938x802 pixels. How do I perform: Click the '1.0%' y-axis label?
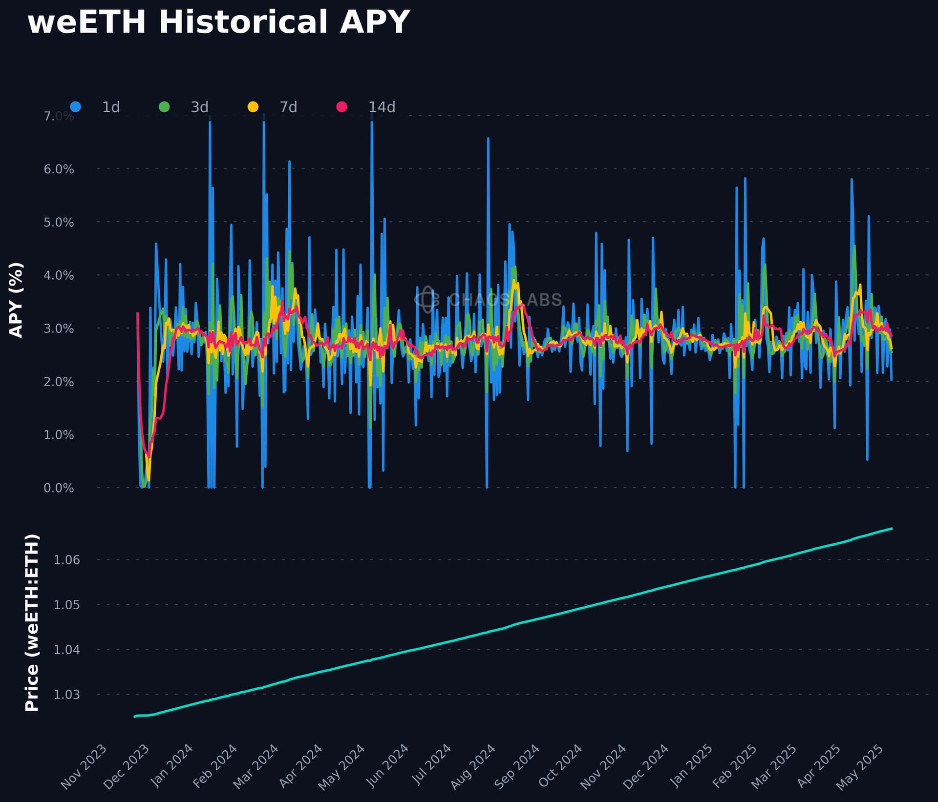(59, 435)
